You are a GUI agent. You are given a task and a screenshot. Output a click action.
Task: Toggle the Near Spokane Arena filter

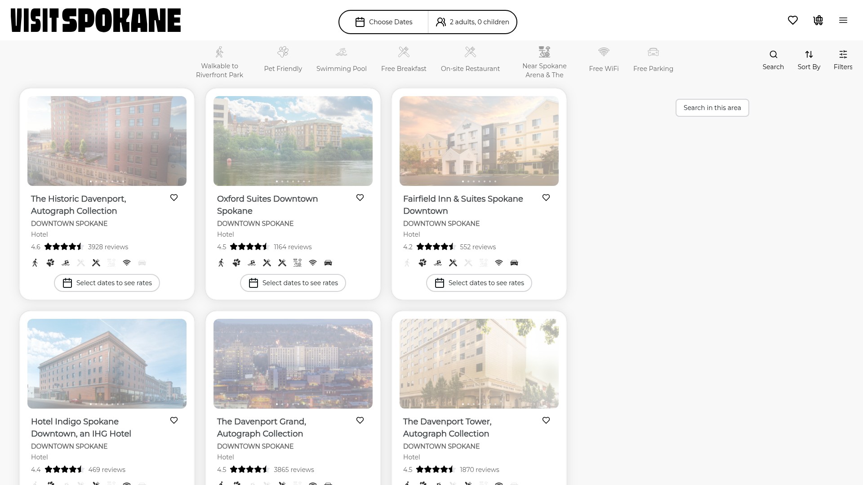544,62
